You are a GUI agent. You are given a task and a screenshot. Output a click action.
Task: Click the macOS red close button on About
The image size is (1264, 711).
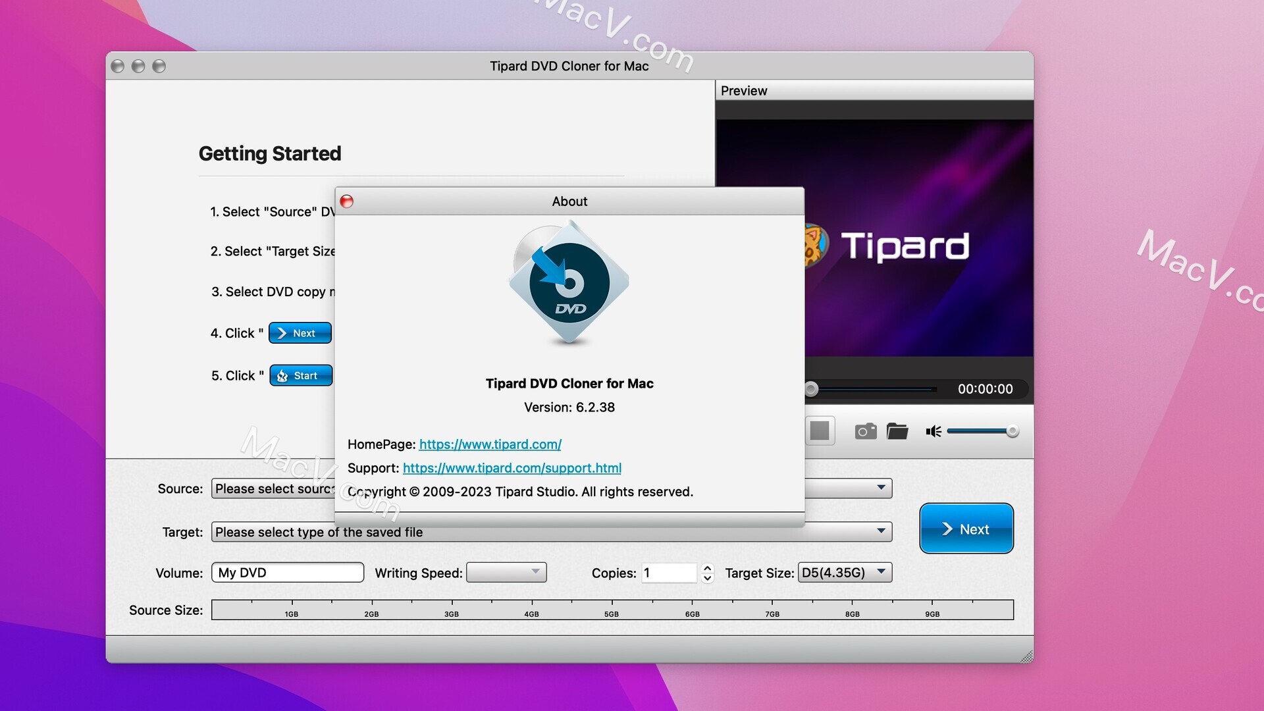click(347, 201)
